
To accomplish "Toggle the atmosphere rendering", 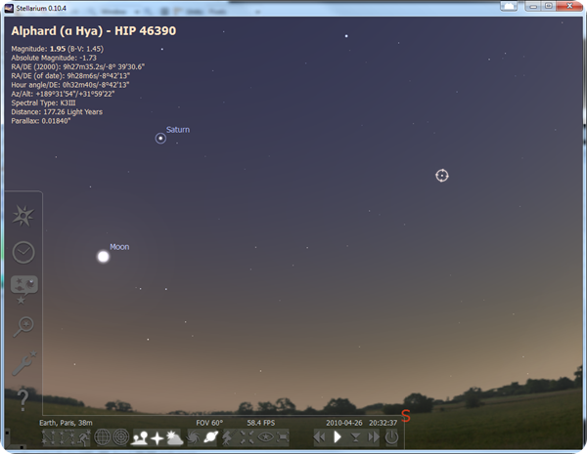I will click(x=174, y=437).
